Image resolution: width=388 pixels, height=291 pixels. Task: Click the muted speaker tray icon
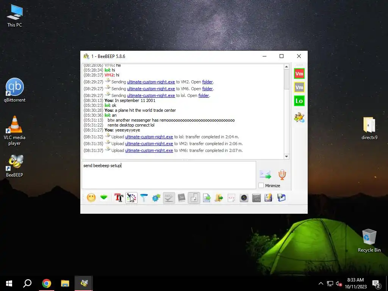(x=339, y=283)
